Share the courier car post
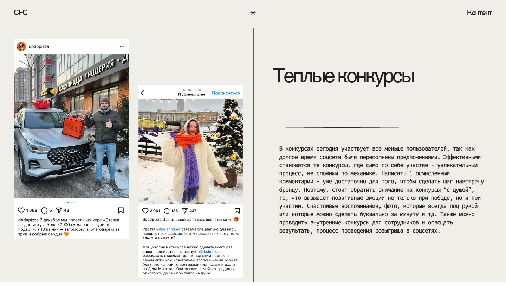Viewport: 506px width, 285px height. [x=59, y=210]
